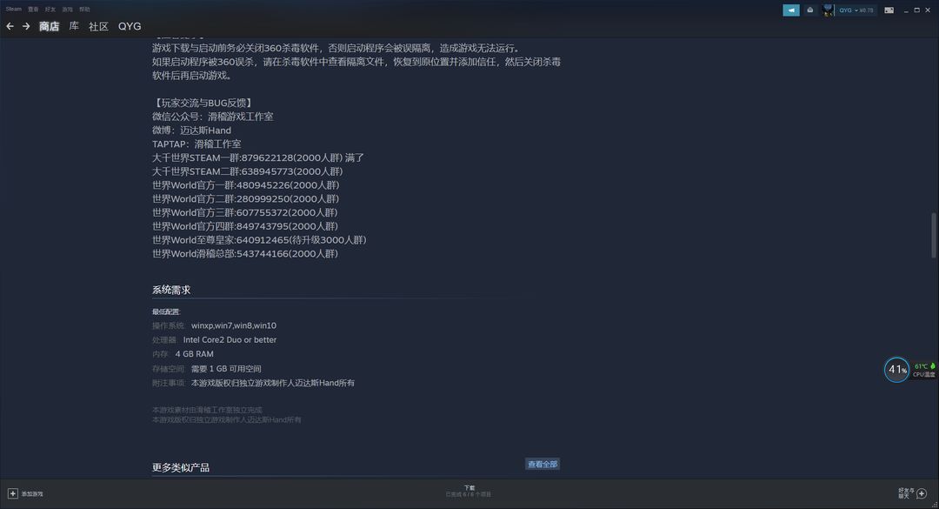Click the 世界World滑稽总部 543744166 line
The image size is (939, 509).
[245, 253]
